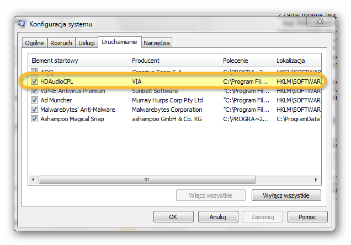
Task: Click the Konfiguracja systemu title bar icon
Action: (x=22, y=24)
